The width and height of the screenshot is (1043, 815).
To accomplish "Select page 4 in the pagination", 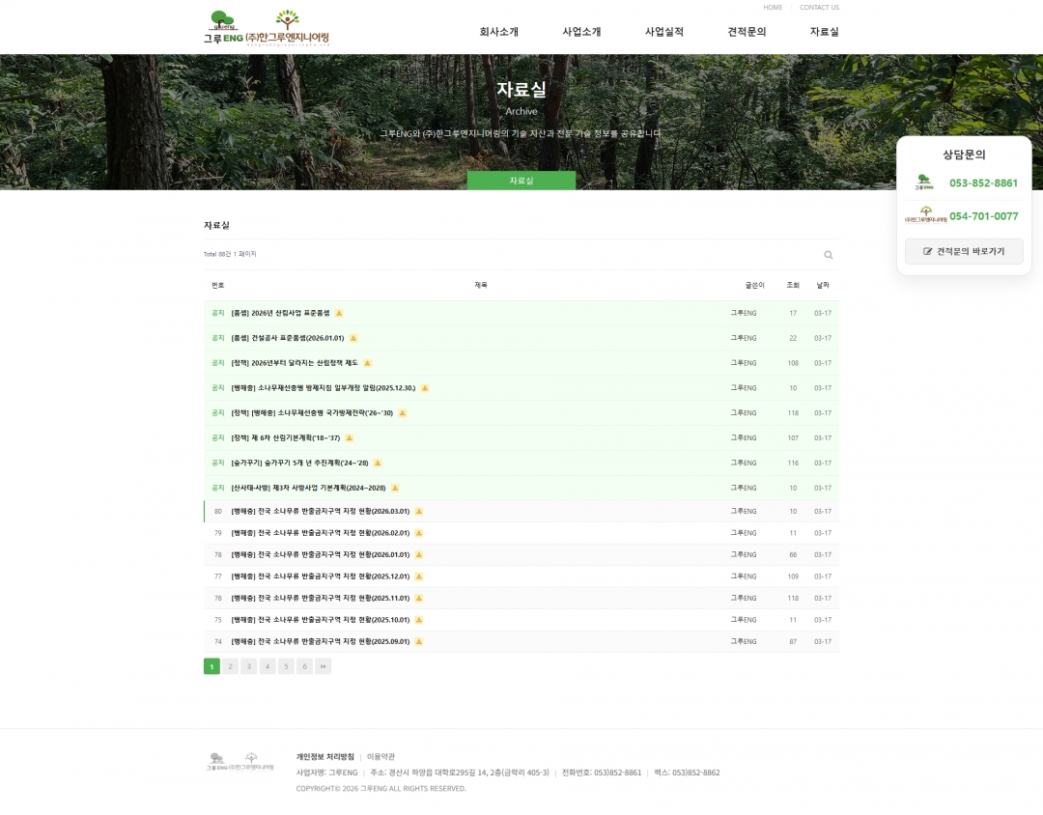I will pos(268,666).
